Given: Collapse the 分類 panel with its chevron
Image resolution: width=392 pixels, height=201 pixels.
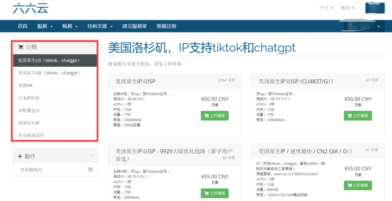Looking at the screenshot, I should (91, 47).
